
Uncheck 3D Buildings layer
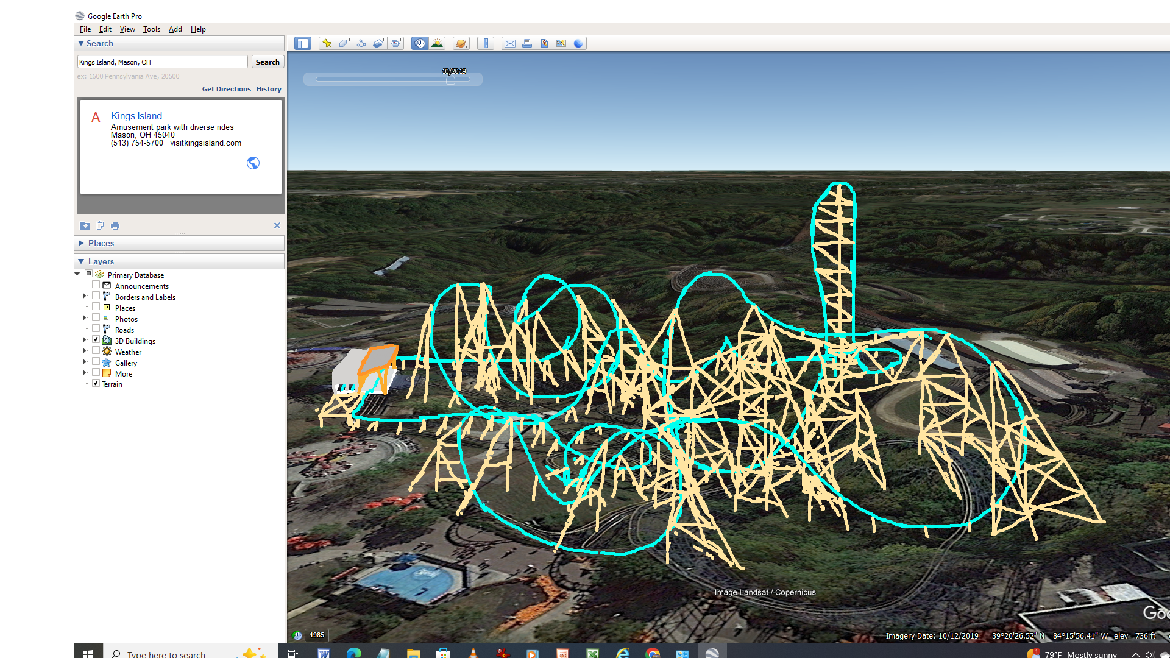[96, 340]
